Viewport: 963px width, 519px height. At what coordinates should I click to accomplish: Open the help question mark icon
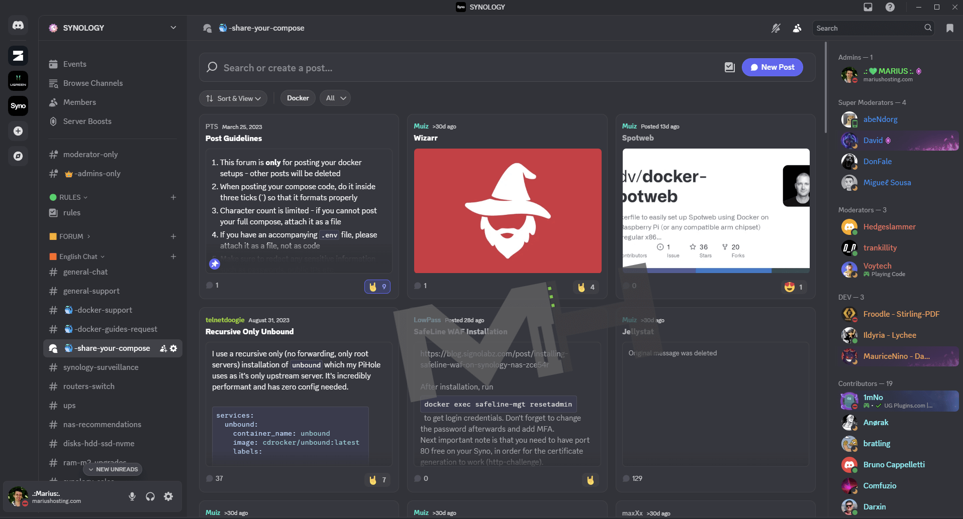point(890,7)
